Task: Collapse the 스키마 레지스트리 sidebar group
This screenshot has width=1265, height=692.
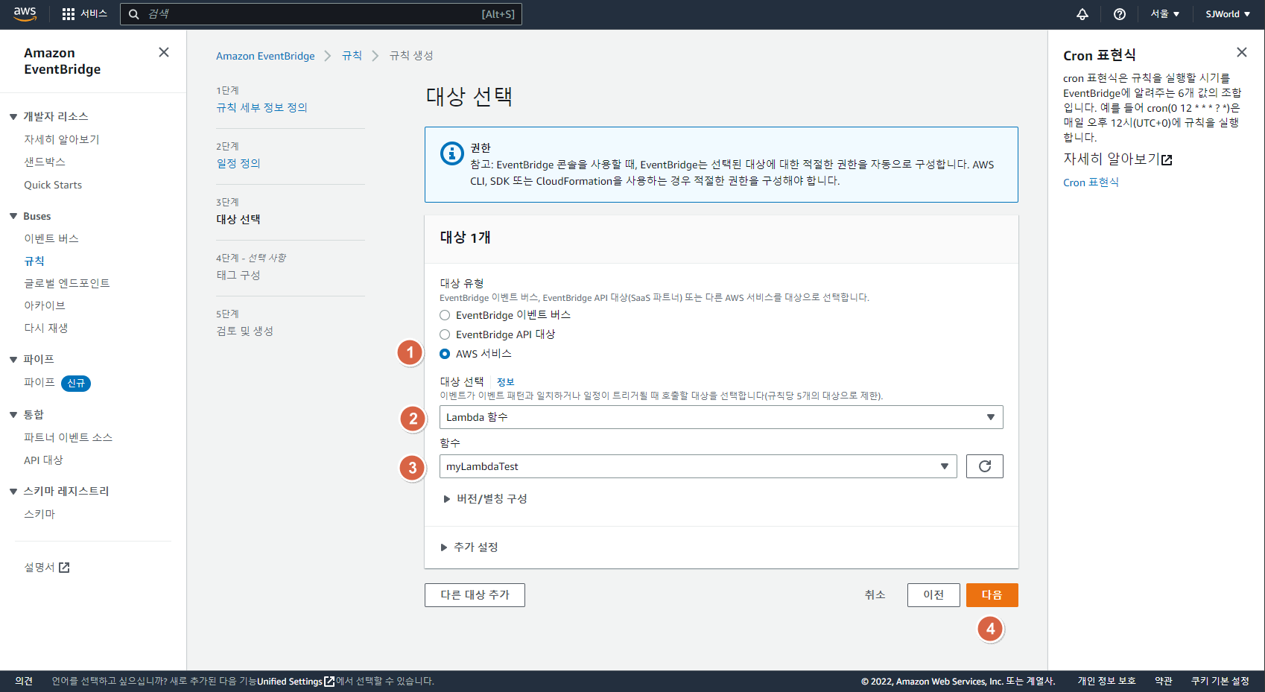Action: [x=13, y=491]
